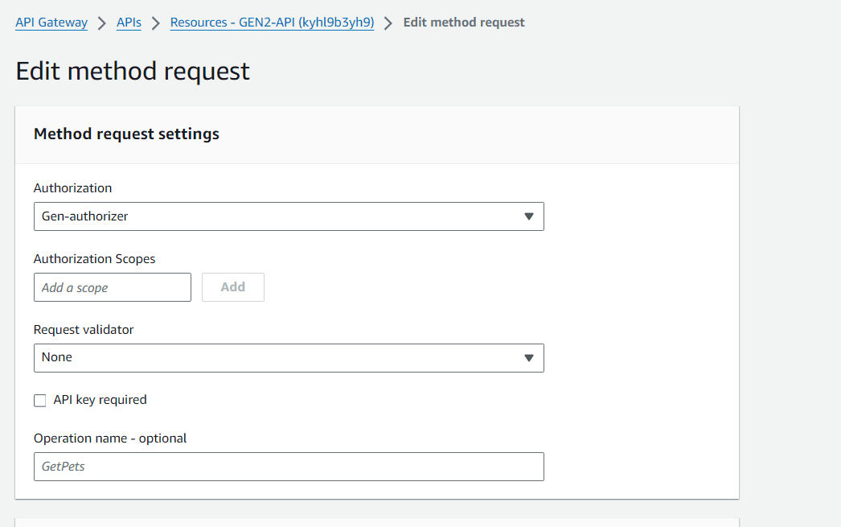
Task: Click the Add scope button
Action: pos(233,287)
